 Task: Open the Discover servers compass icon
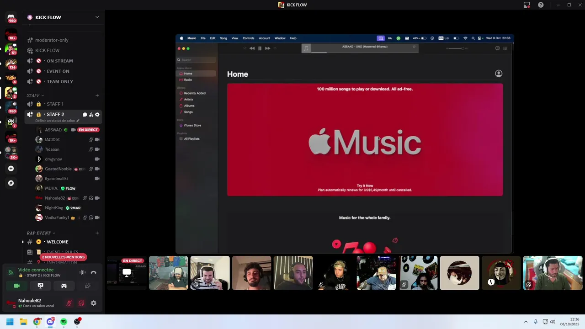pos(11,183)
